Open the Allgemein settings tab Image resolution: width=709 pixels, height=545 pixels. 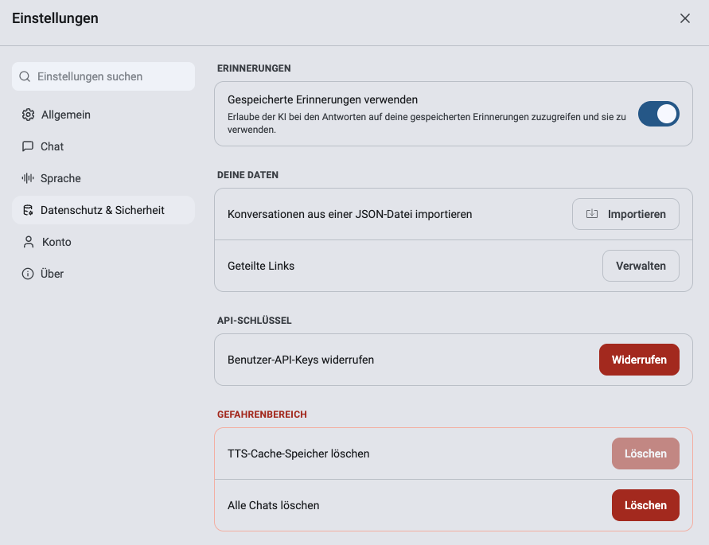pos(103,115)
